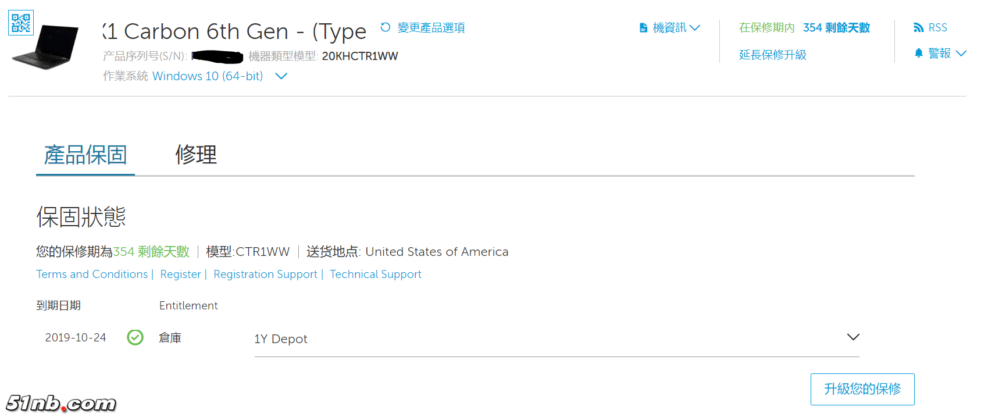
Task: Open the Technical Support link
Action: (375, 274)
